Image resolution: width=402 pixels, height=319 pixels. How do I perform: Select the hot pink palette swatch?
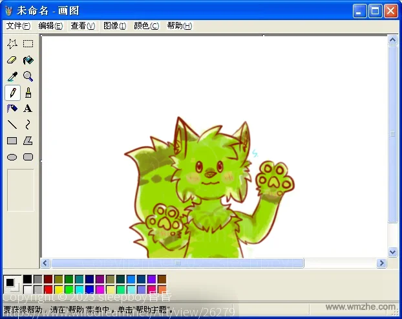coord(151,290)
